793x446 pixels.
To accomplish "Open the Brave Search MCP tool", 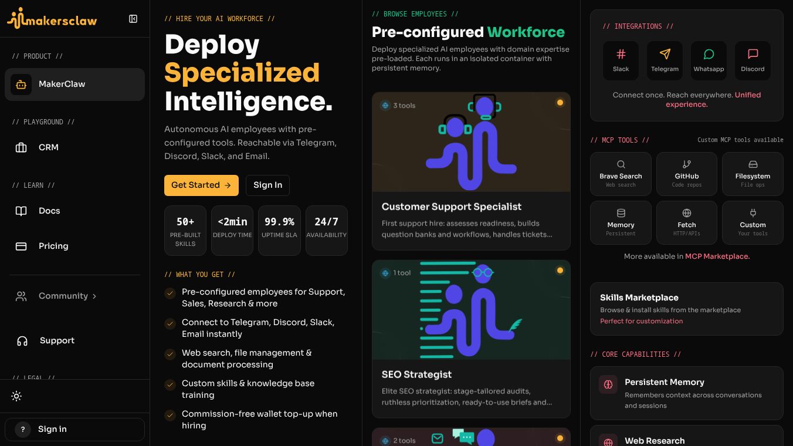I will click(x=621, y=174).
